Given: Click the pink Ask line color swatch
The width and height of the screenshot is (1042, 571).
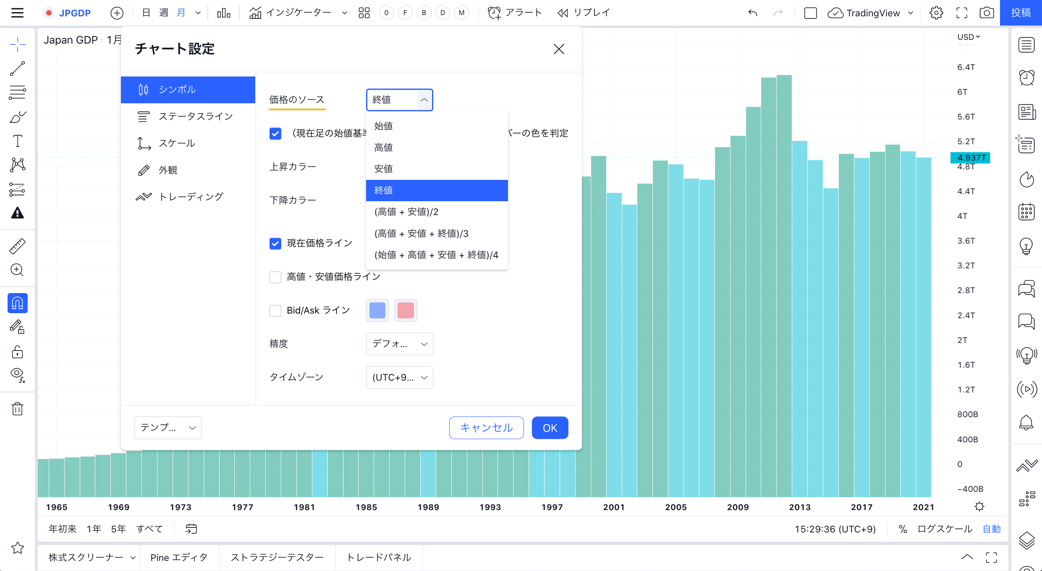Looking at the screenshot, I should (406, 311).
